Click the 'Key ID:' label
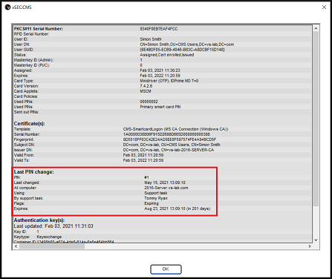 (20, 232)
